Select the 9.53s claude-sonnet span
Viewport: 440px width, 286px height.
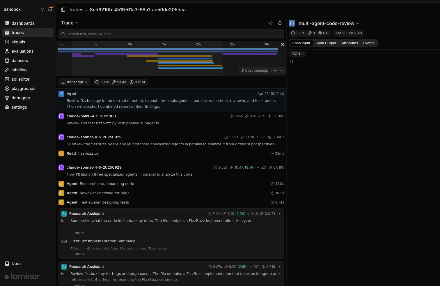(x=171, y=171)
